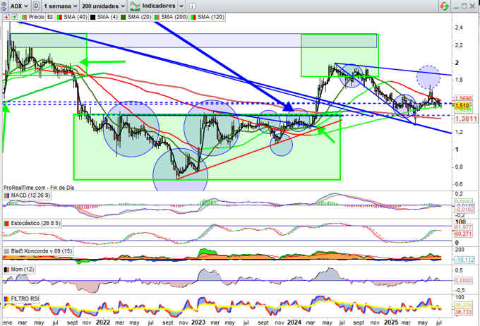This screenshot has width=480, height=326.
Task: Click the 0,6 price axis label
Action: [459, 184]
